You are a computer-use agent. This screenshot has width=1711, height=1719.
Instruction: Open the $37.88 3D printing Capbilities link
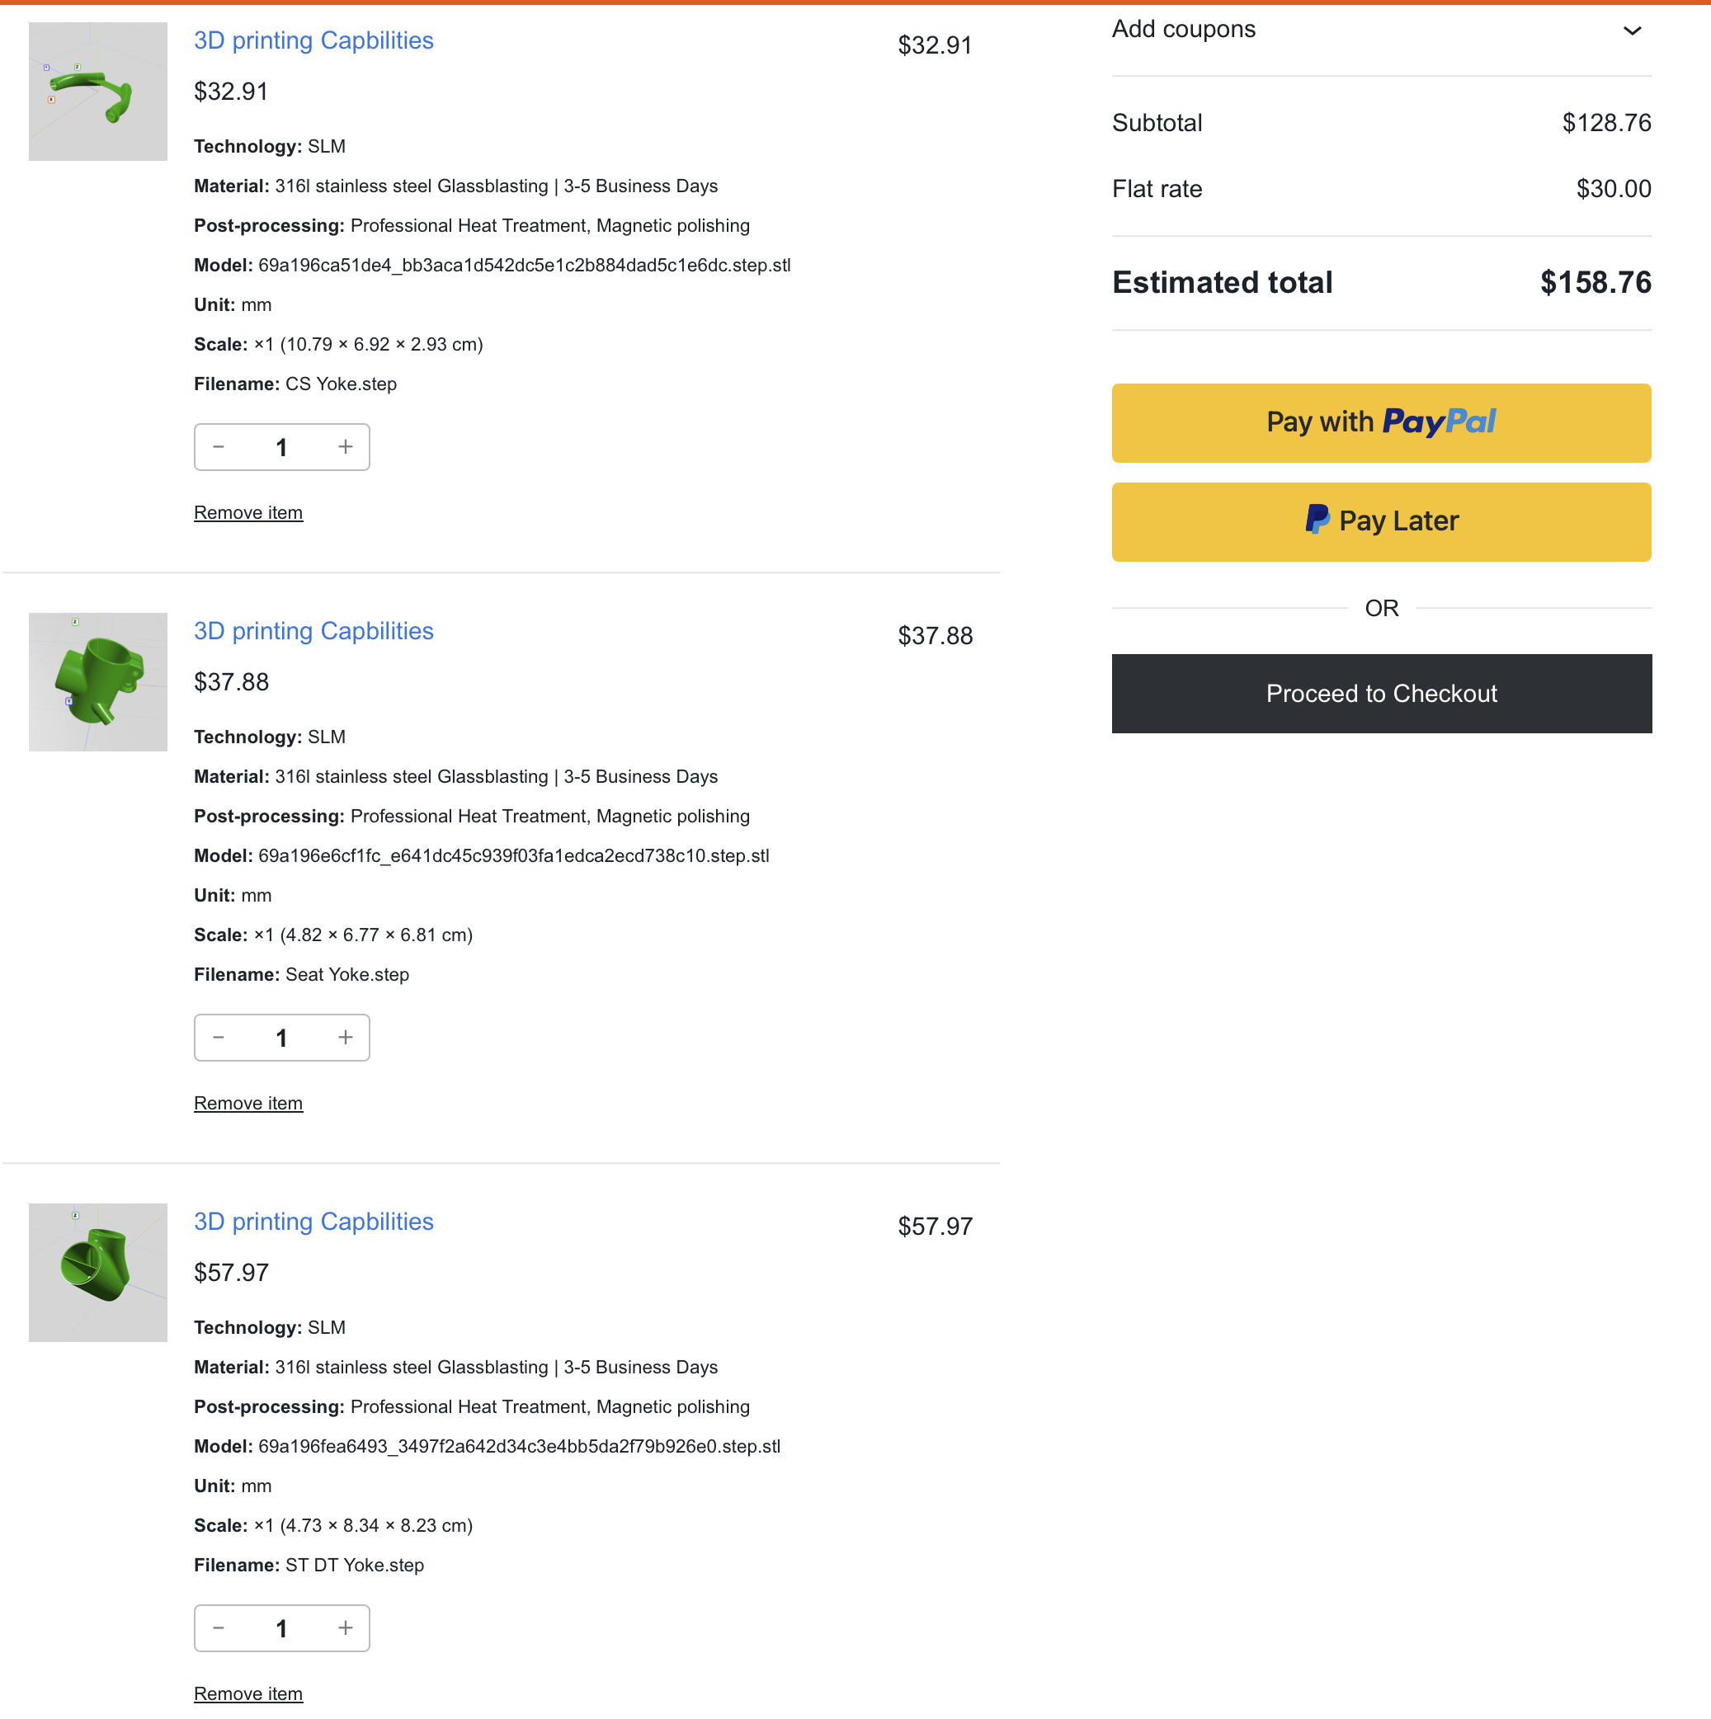313,632
